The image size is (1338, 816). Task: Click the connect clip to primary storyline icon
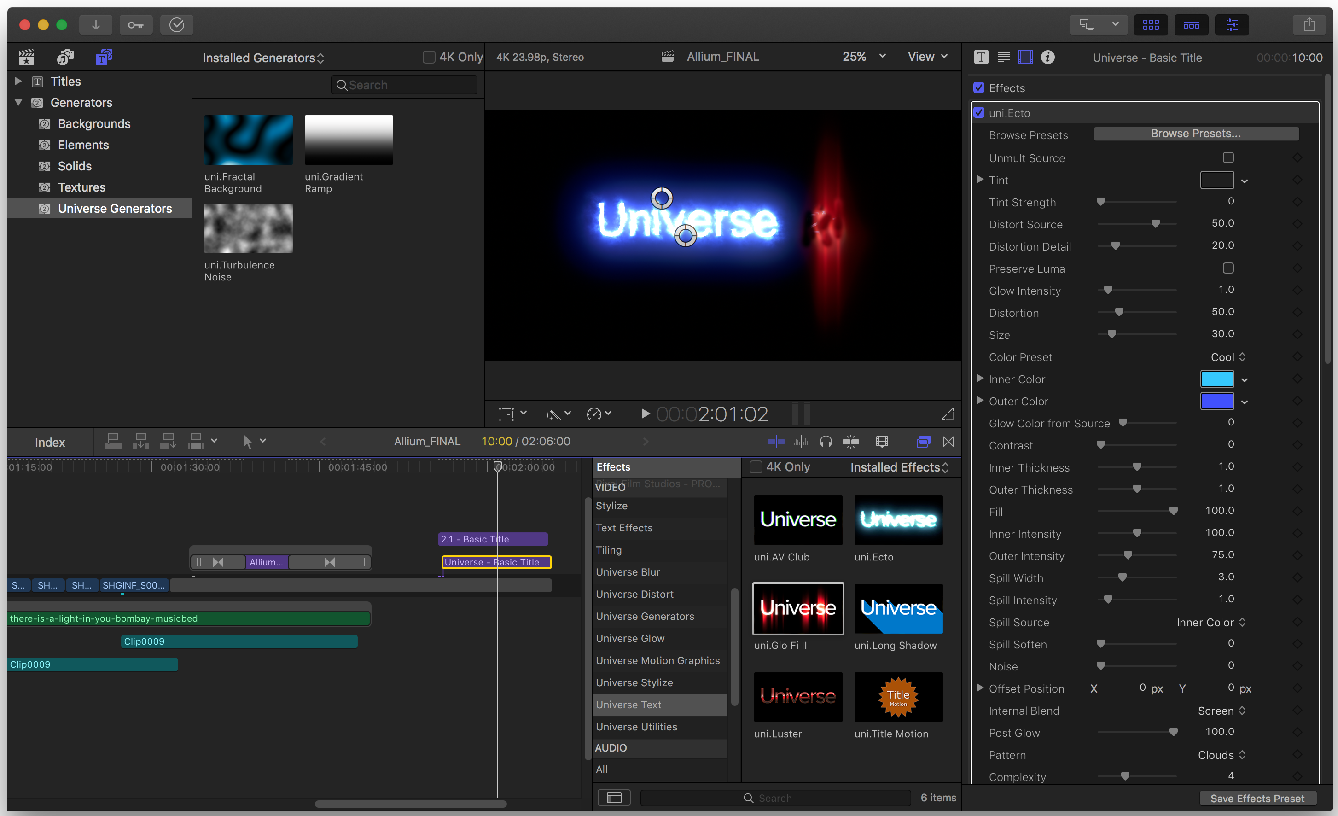click(x=113, y=441)
